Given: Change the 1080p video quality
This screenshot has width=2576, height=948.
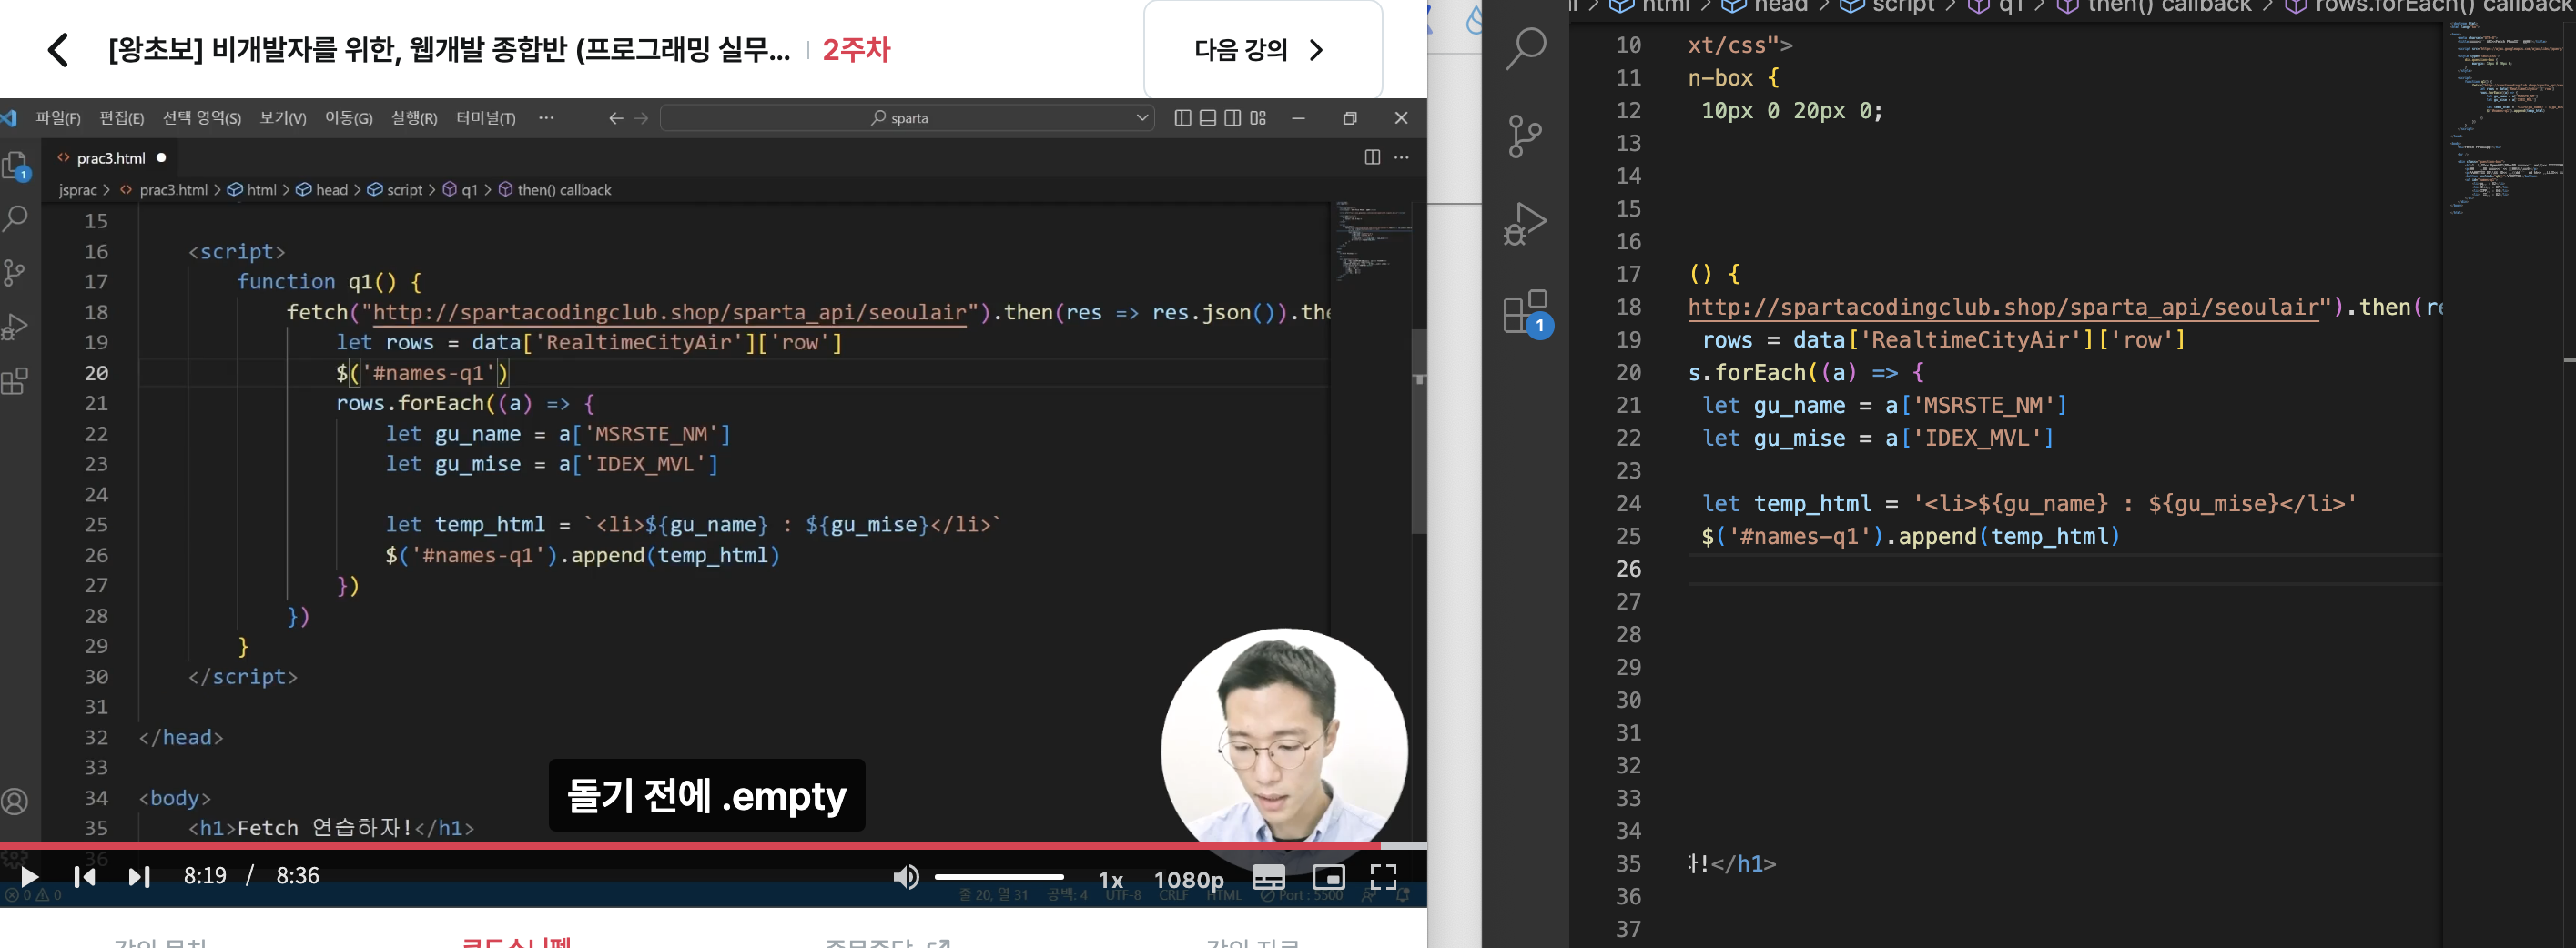Looking at the screenshot, I should [x=1189, y=880].
